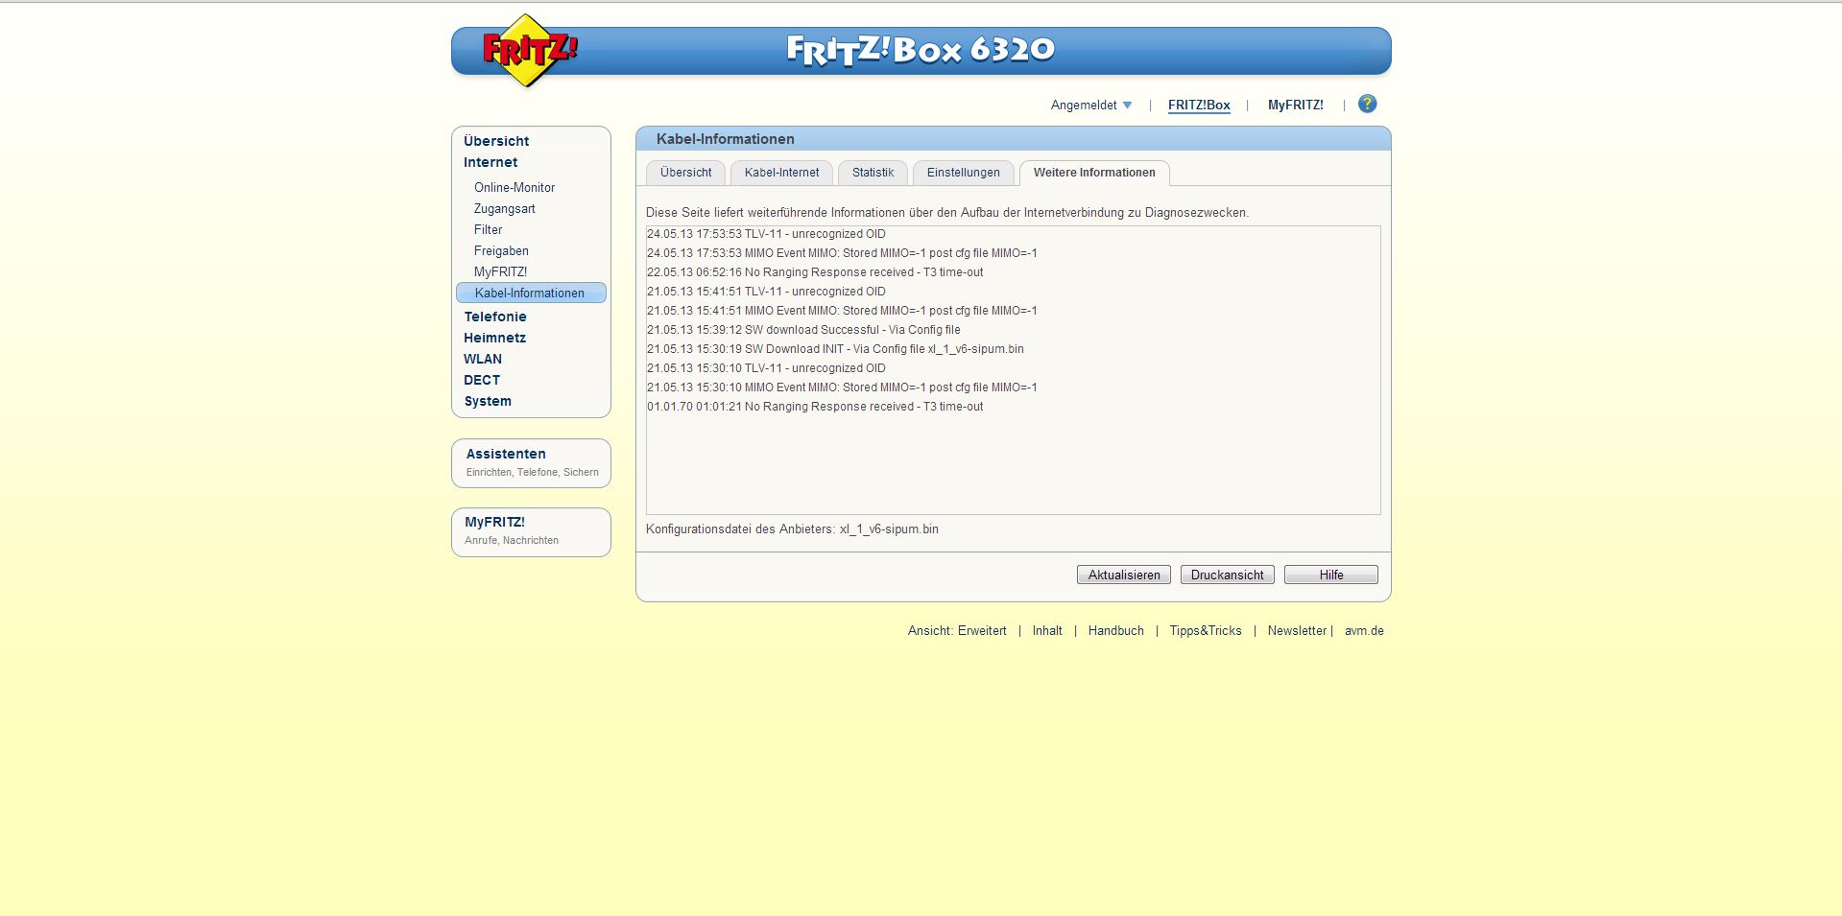Click the Ansicht: Erweitert footer link
1842x916 pixels.
[957, 631]
